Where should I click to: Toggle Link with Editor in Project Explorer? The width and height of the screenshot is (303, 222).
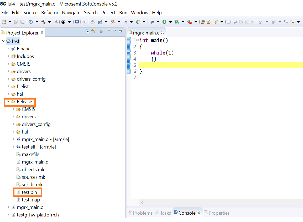click(x=93, y=31)
